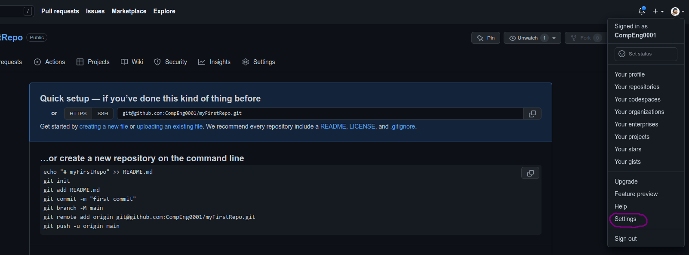Choose Settings from the user menu

625,219
